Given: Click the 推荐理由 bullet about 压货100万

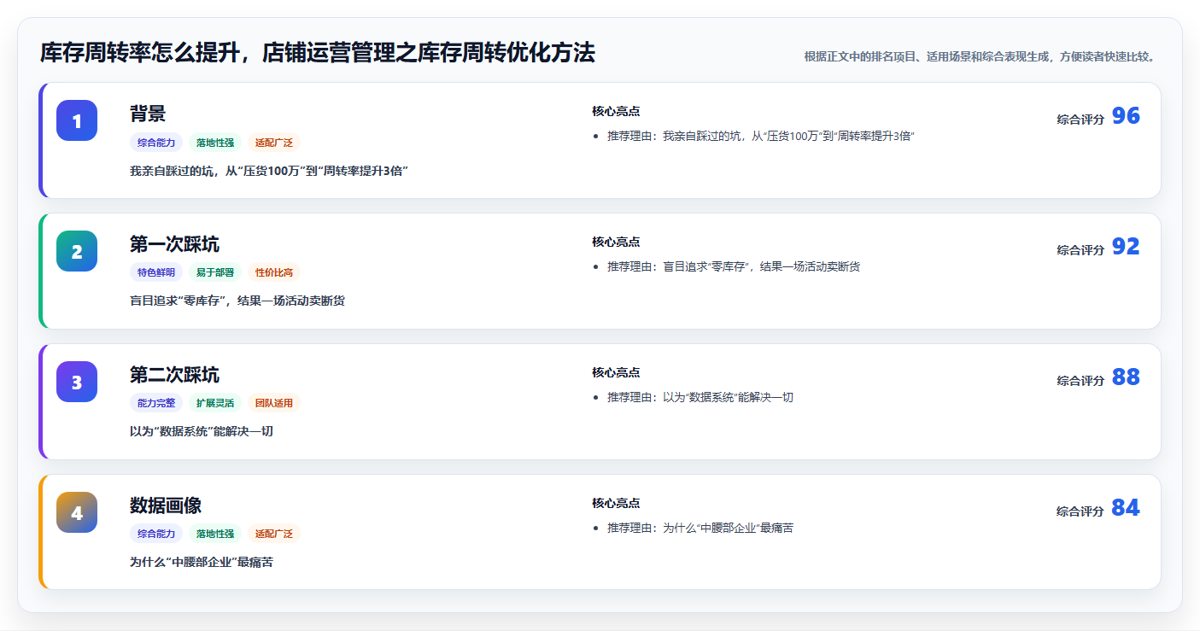Looking at the screenshot, I should click(761, 136).
